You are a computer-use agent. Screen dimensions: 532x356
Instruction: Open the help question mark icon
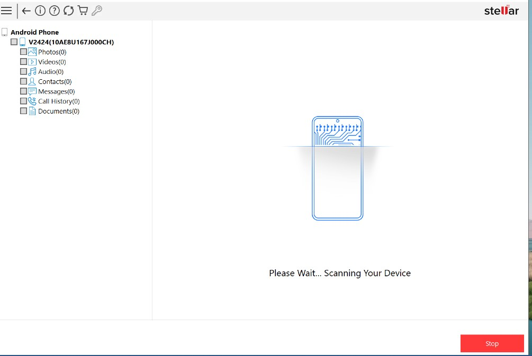pos(55,11)
